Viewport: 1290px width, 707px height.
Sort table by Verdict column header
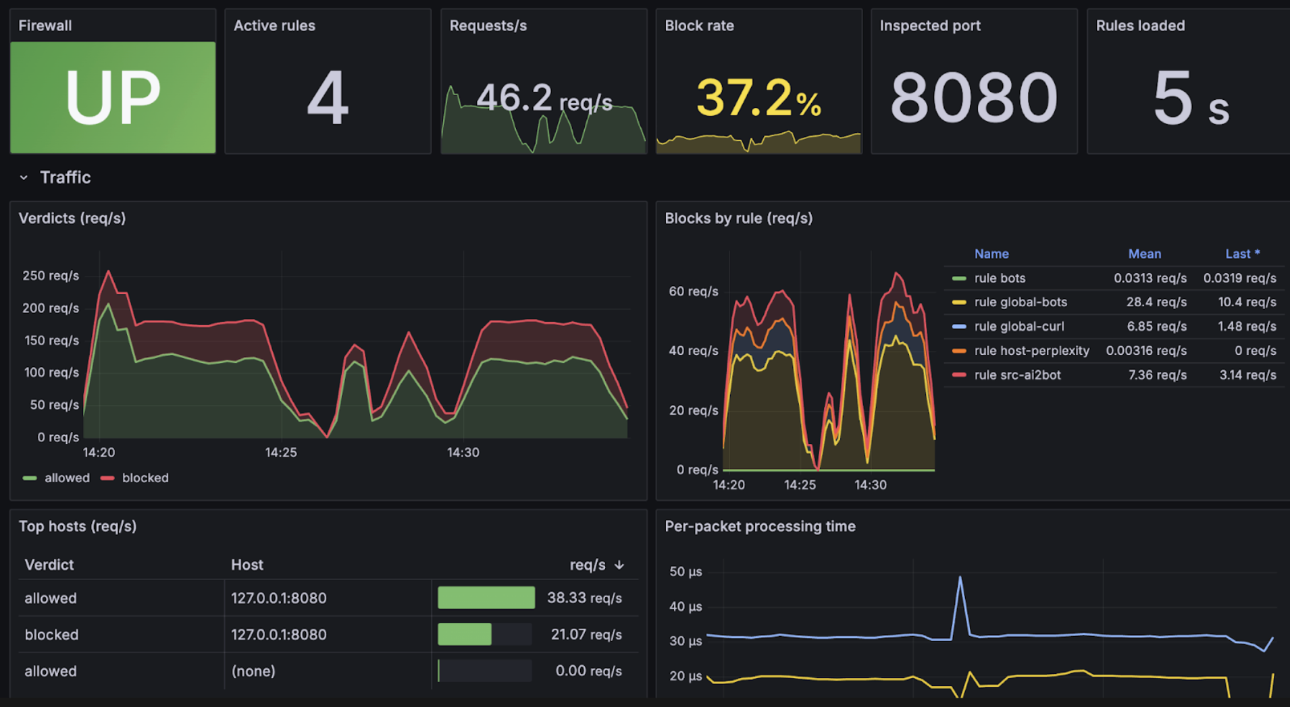[49, 565]
